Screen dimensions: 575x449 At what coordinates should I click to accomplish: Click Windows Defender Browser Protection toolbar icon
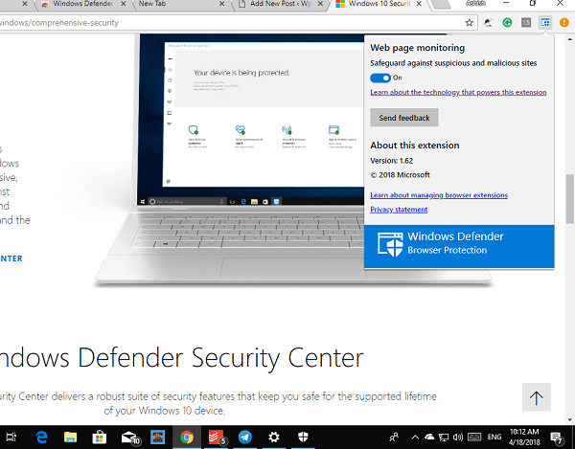545,23
